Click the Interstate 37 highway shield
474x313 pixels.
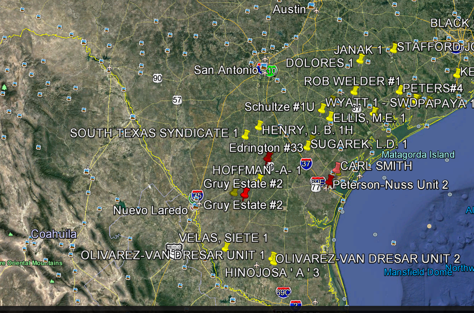pos(307,163)
